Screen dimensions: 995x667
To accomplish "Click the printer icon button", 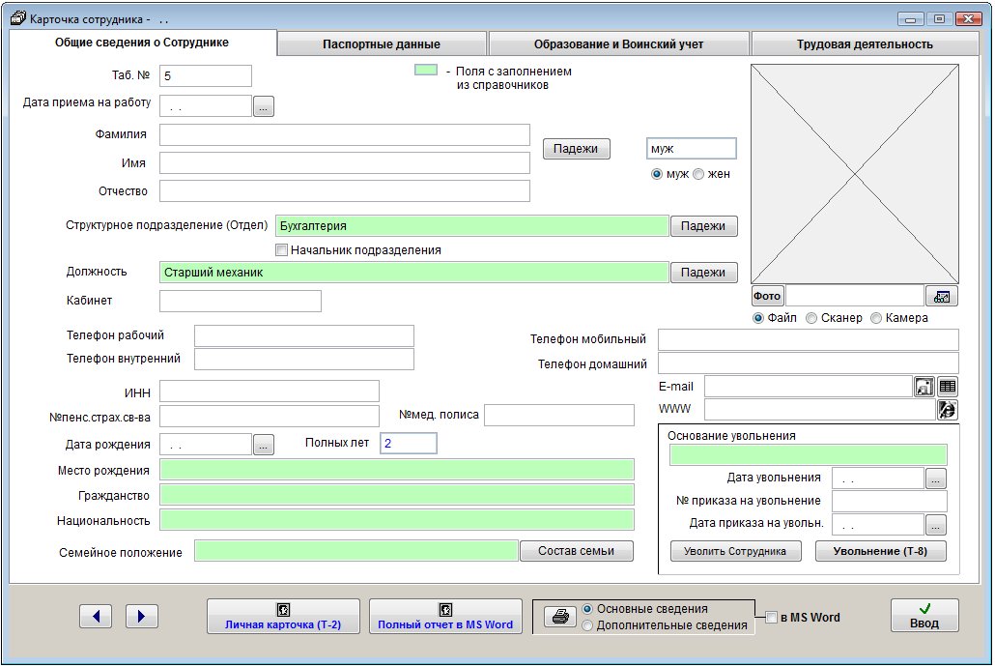I will pos(560,616).
